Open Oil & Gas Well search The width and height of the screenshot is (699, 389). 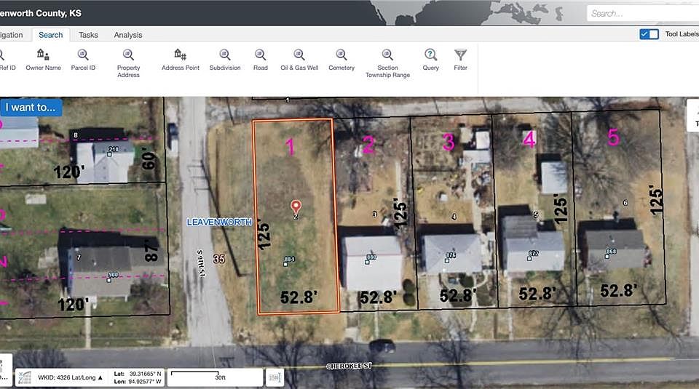point(299,60)
